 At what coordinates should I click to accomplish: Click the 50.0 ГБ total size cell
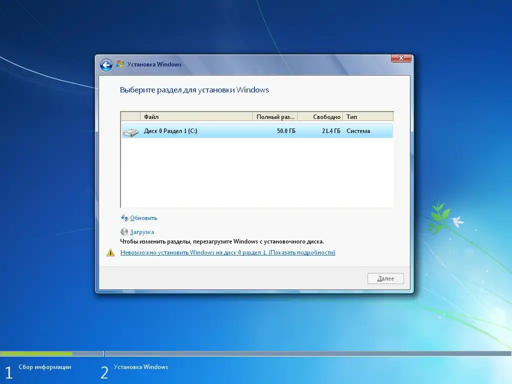tap(286, 131)
